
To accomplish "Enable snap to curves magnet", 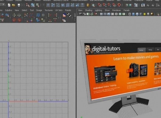I will click(104, 5).
